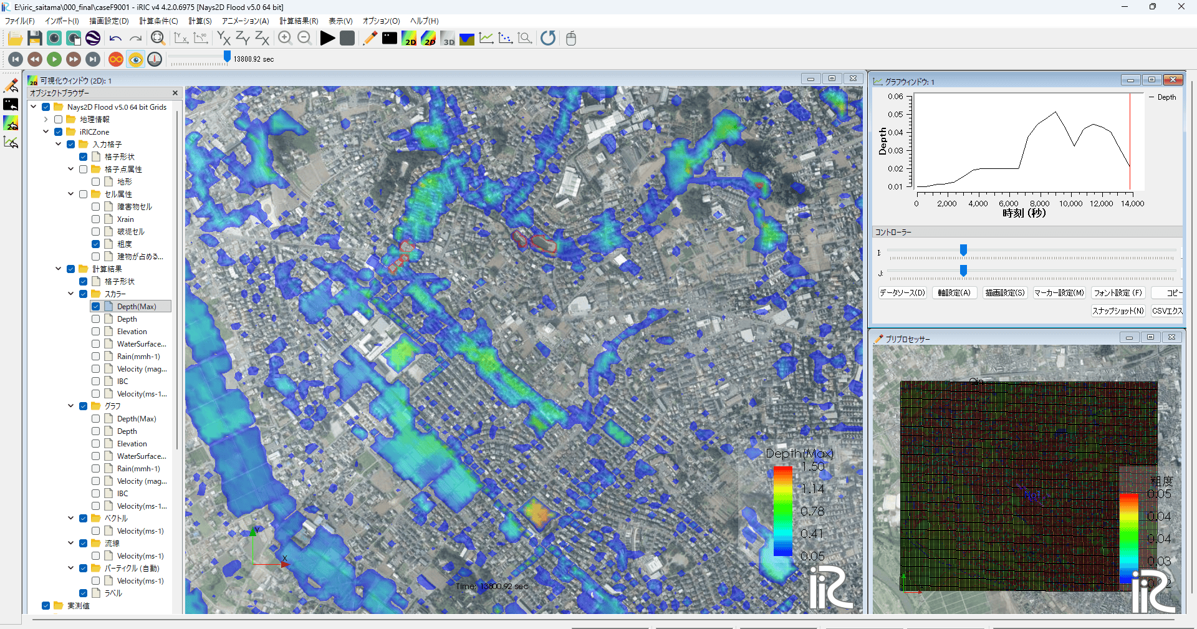Collapse the スカラー tree node
This screenshot has height=629, width=1197.
(70, 294)
